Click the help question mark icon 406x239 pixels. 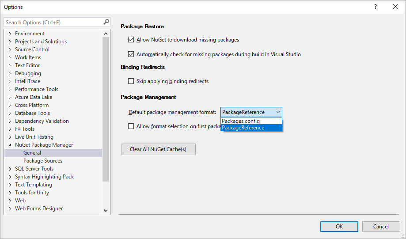coord(376,7)
